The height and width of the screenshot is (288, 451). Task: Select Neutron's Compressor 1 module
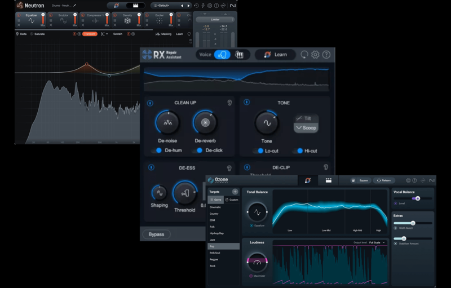95,20
